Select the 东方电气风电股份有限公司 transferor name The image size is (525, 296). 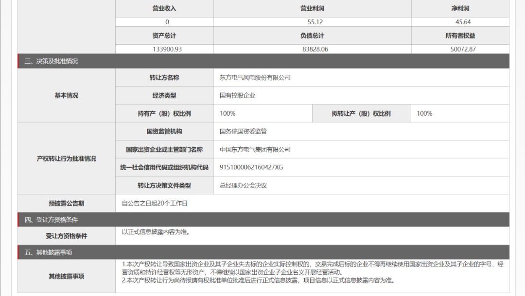tap(255, 78)
